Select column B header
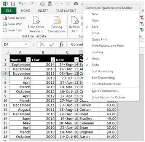 click(43, 52)
